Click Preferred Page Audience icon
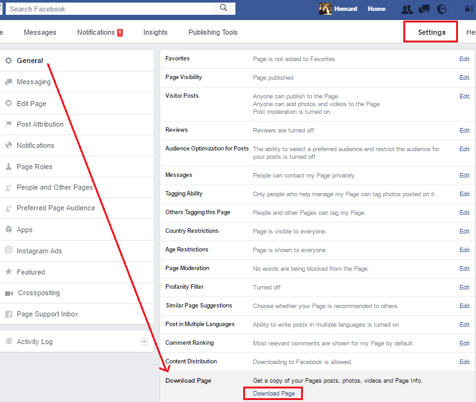The width and height of the screenshot is (476, 402). (x=8, y=208)
